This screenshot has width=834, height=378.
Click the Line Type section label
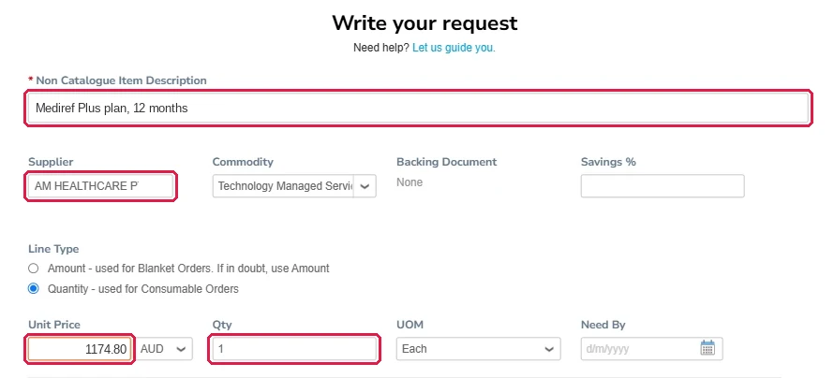tap(53, 249)
